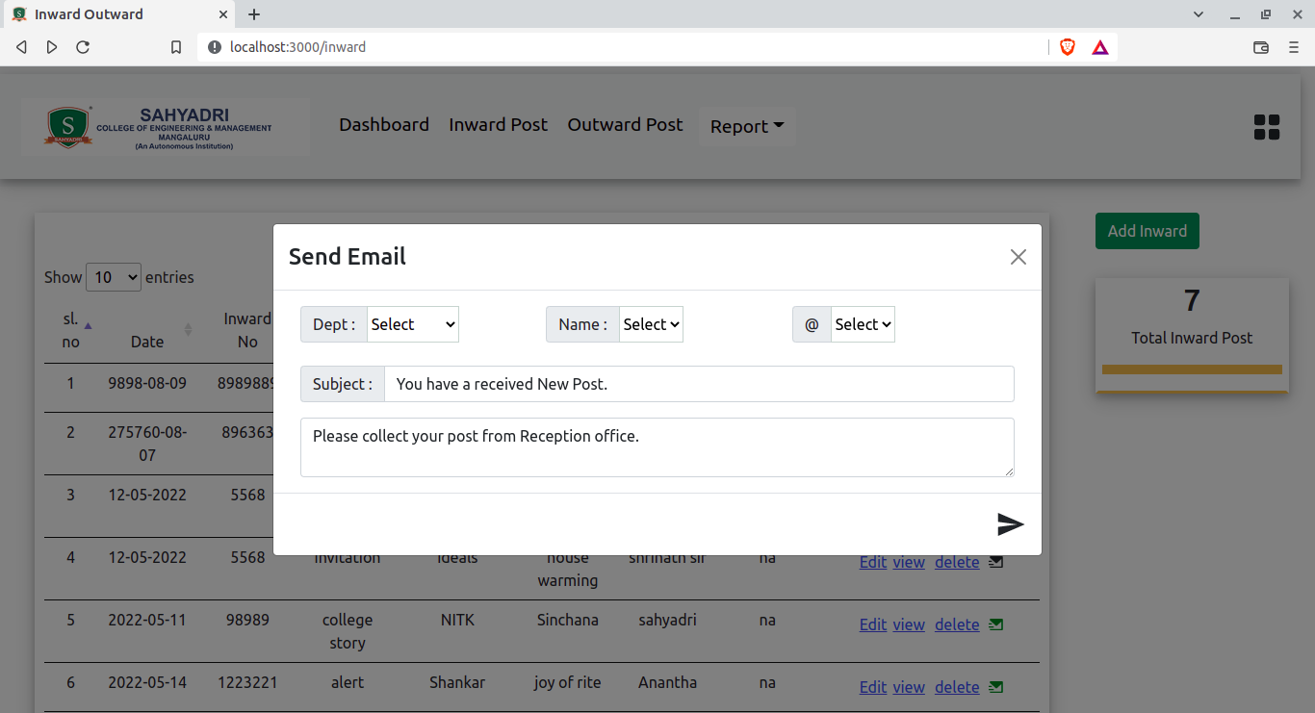The width and height of the screenshot is (1315, 713).
Task: Open the Dept selection dropdown
Action: tap(412, 324)
